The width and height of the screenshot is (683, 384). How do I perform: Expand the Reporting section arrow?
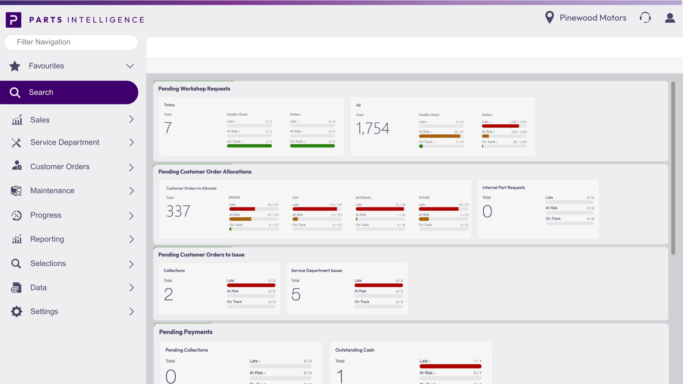point(131,239)
